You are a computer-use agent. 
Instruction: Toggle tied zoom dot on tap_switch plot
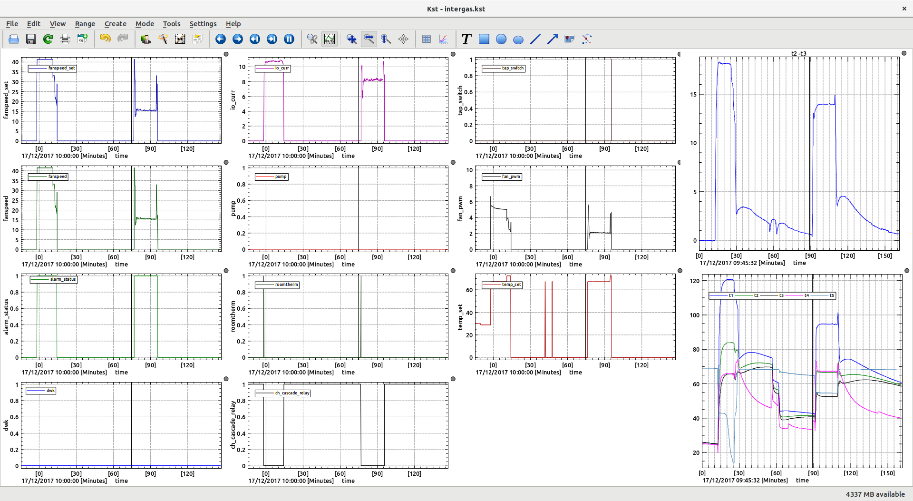[x=680, y=54]
